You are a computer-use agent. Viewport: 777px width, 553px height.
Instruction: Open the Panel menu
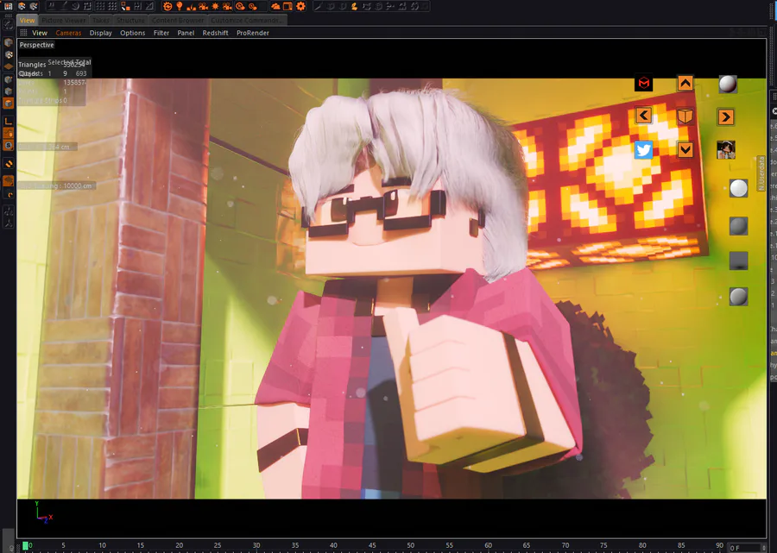pyautogui.click(x=186, y=33)
